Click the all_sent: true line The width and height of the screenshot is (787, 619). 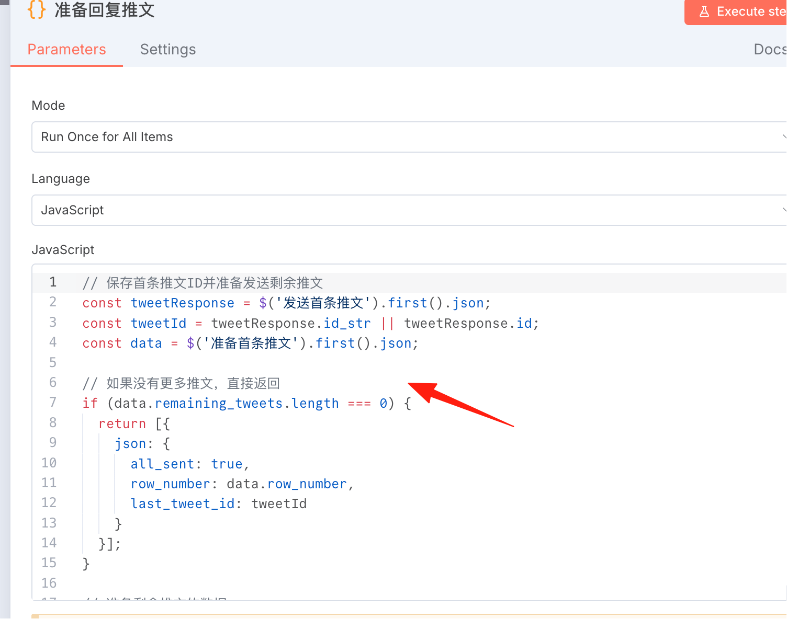click(190, 464)
